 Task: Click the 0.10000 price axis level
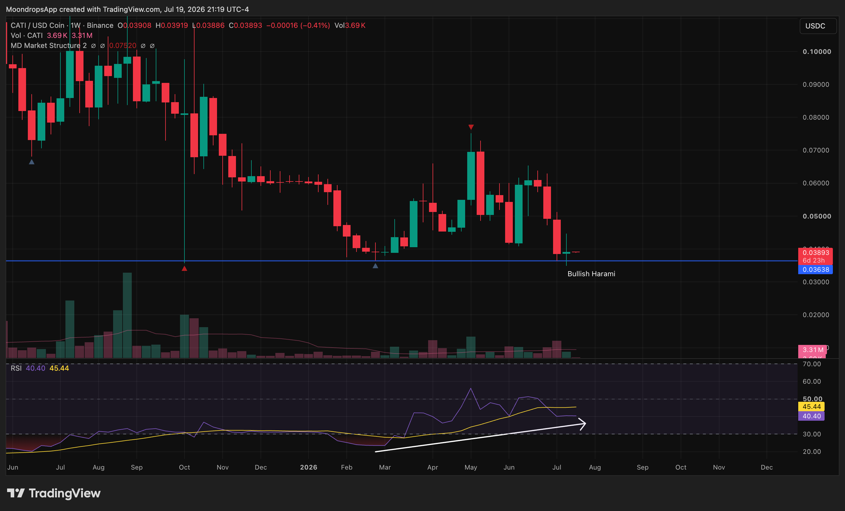(x=817, y=52)
